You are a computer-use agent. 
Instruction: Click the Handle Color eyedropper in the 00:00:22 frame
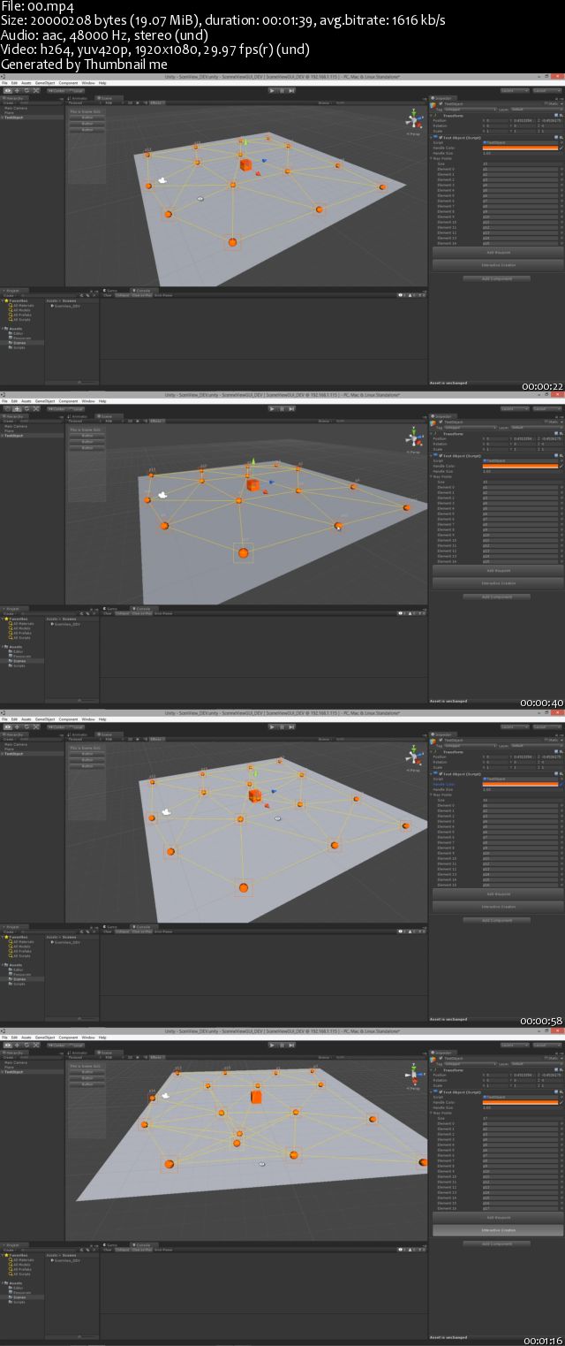click(561, 148)
